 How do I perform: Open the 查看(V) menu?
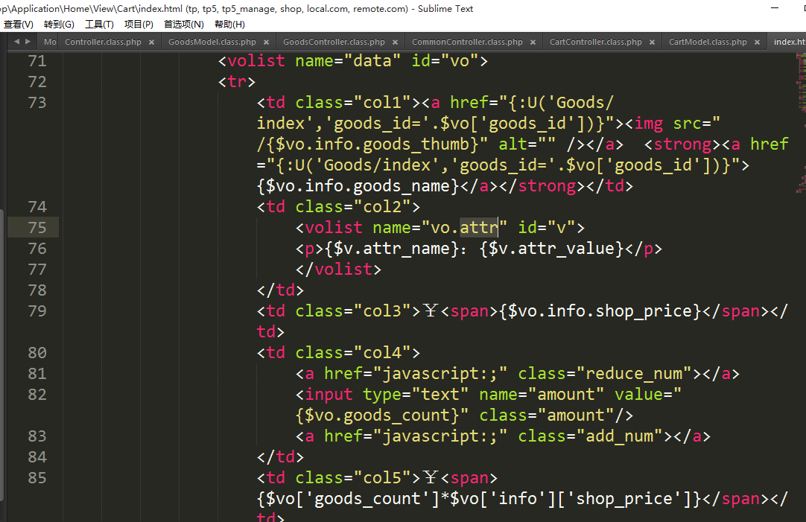coord(19,25)
